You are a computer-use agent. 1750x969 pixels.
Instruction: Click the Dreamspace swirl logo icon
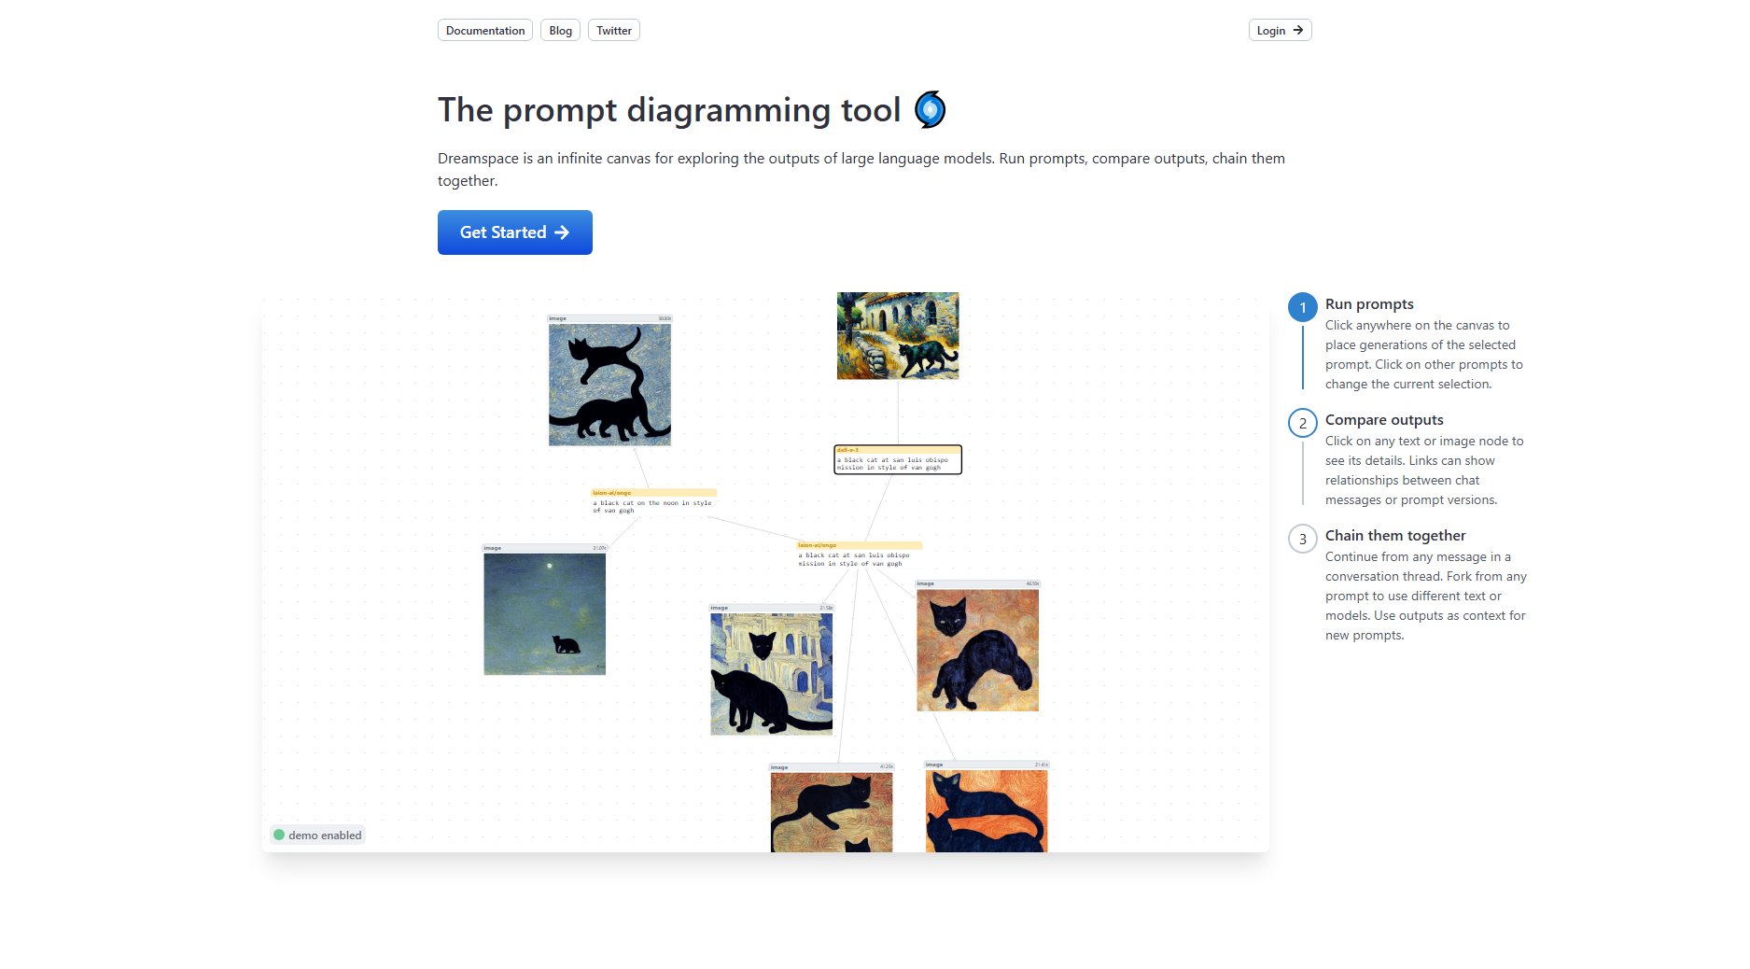[930, 109]
